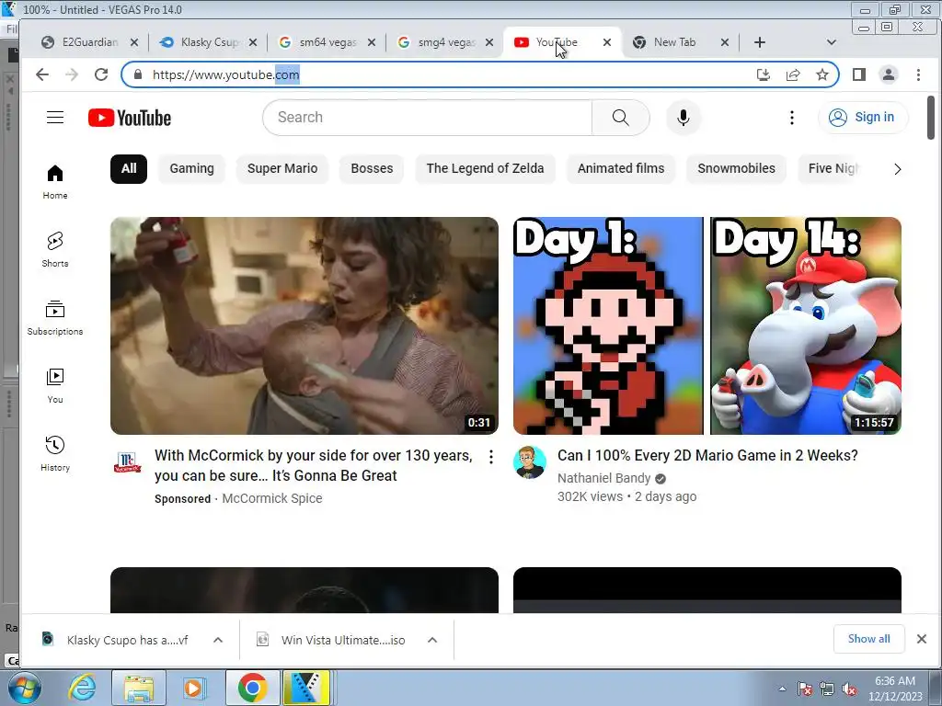Switch to New Tab tab
Viewport: 942px width, 706px height.
674,42
